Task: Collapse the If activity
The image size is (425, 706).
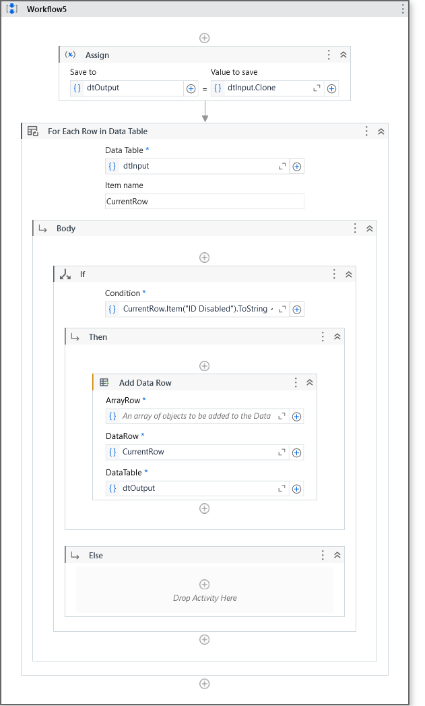Action: coord(348,274)
